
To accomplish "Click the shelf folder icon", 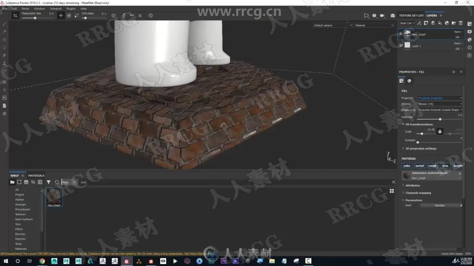I will click(12, 182).
